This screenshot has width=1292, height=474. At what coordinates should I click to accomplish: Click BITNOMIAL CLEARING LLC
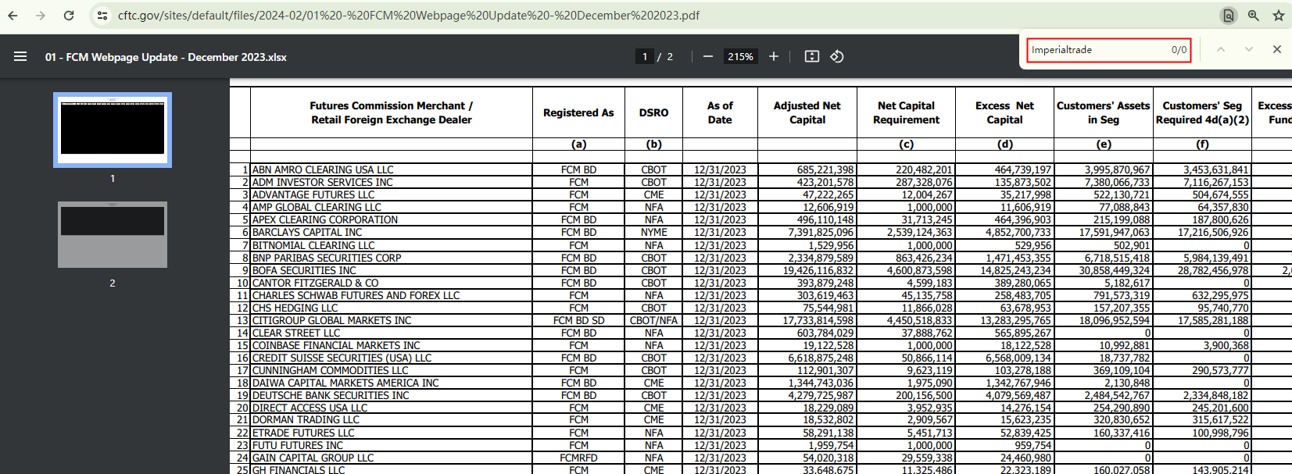click(313, 245)
